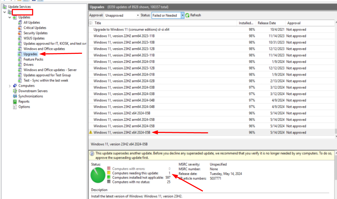Click the Updates folder icon in tree
Image resolution: width=337 pixels, height=199 pixels.
pyautogui.click(x=15, y=17)
